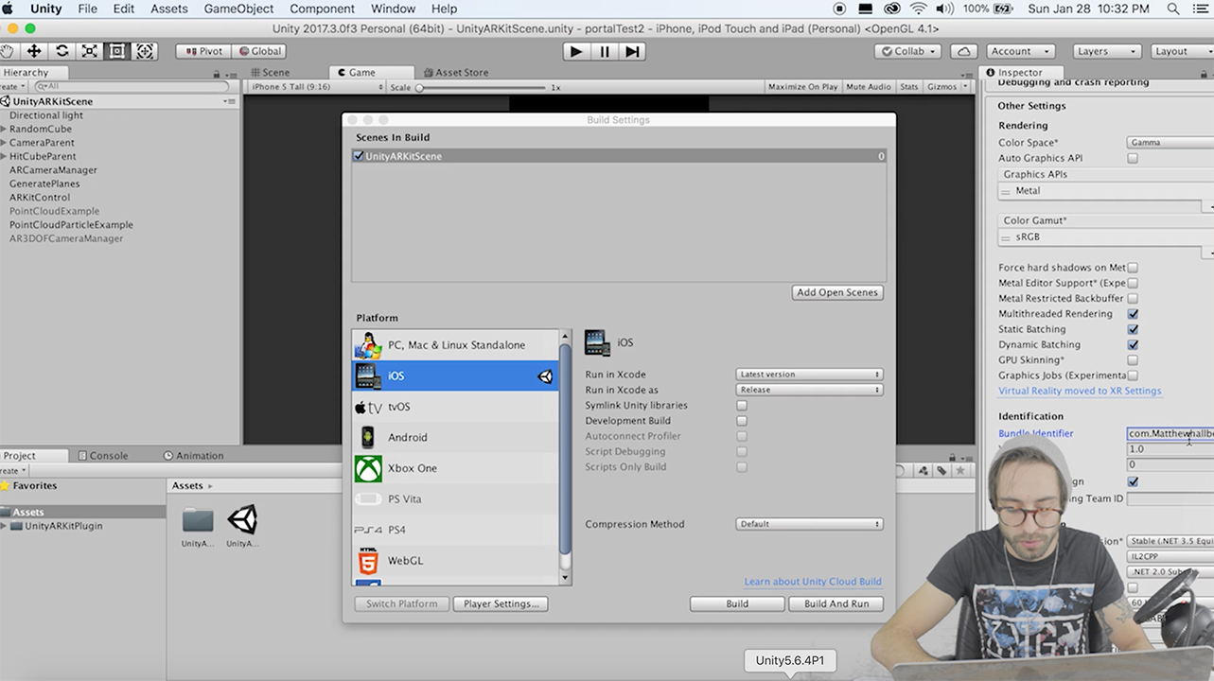Open the Window menu
The height and width of the screenshot is (681, 1214).
pyautogui.click(x=393, y=9)
